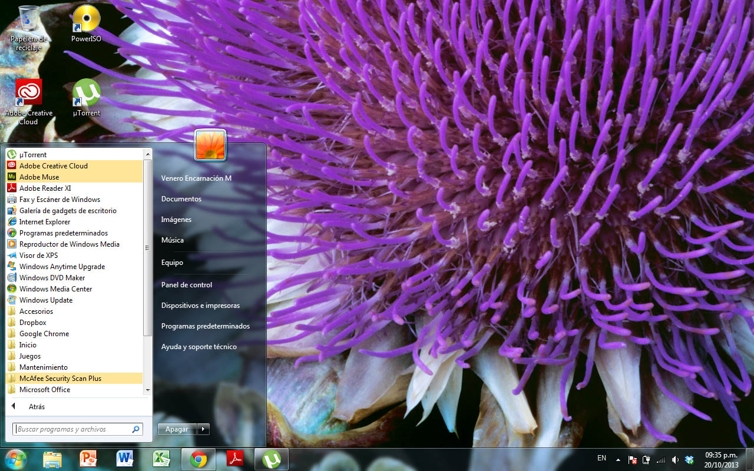Open Adobe Reader from the taskbar
The image size is (754, 471).
[x=235, y=459]
